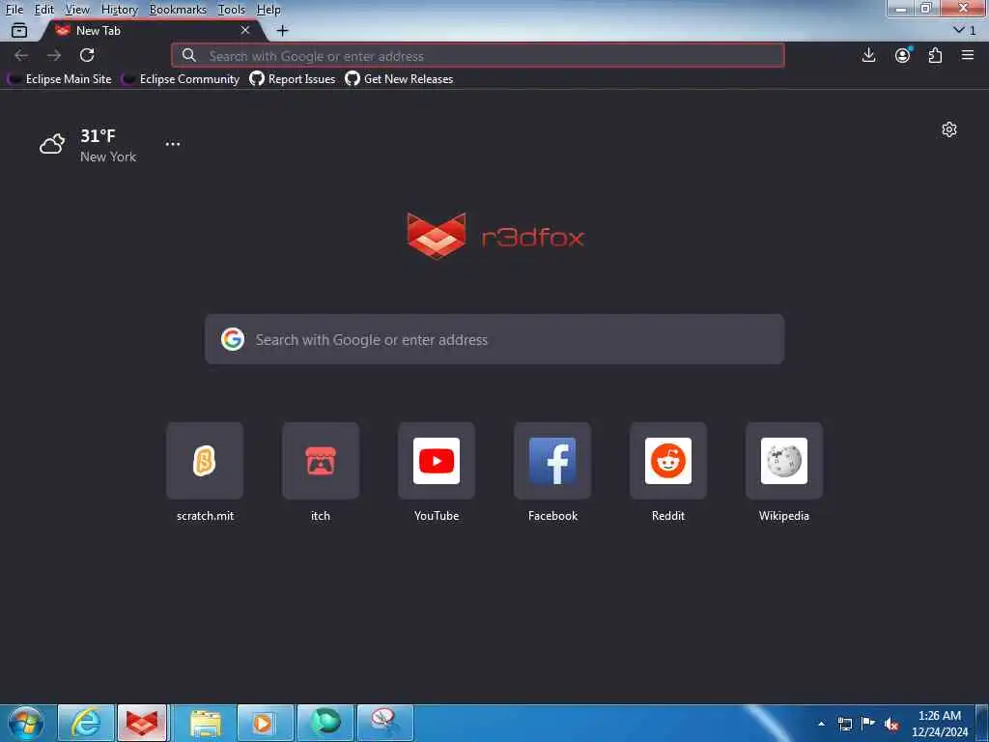Select r3dfox in the taskbar
The width and height of the screenshot is (989, 742).
pos(143,723)
